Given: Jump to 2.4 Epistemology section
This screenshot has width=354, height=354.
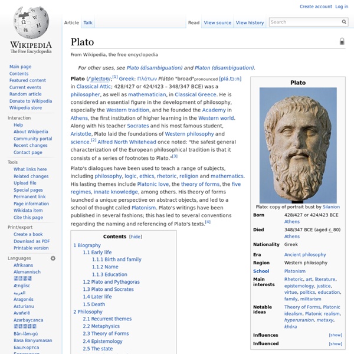Looking at the screenshot, I should [103, 342].
